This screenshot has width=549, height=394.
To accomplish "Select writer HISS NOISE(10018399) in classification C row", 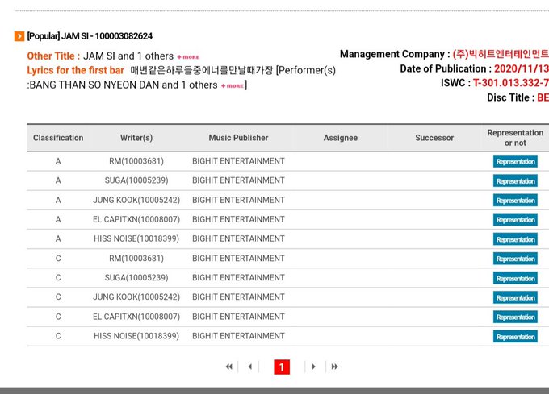I will tap(136, 336).
